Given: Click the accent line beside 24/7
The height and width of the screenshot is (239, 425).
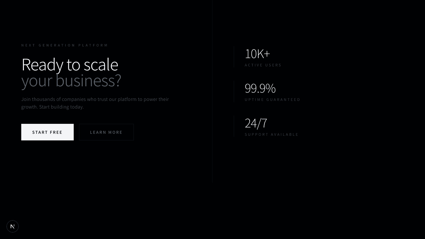Looking at the screenshot, I should tap(234, 126).
